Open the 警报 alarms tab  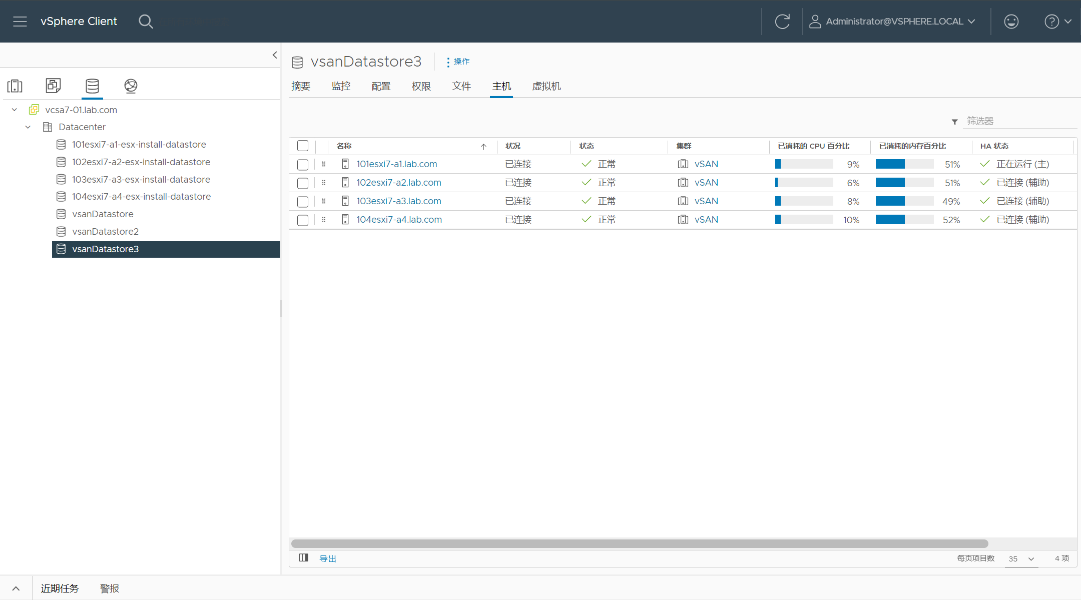[110, 588]
